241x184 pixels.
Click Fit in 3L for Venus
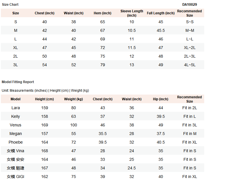(190, 125)
